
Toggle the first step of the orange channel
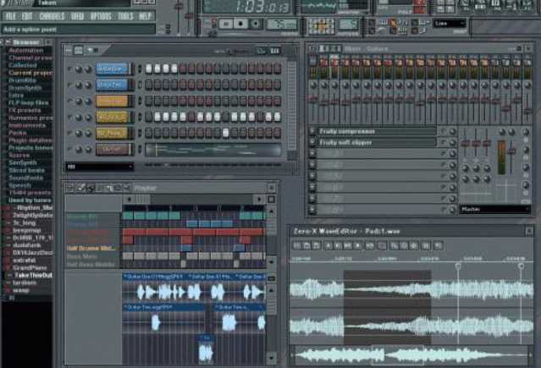pos(149,101)
